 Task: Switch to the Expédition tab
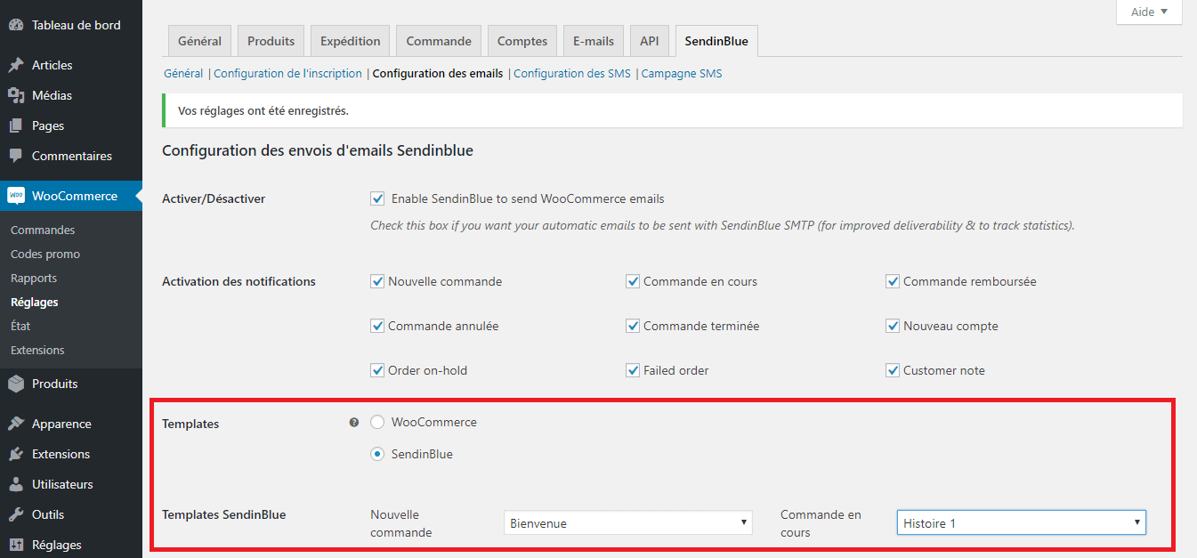351,41
